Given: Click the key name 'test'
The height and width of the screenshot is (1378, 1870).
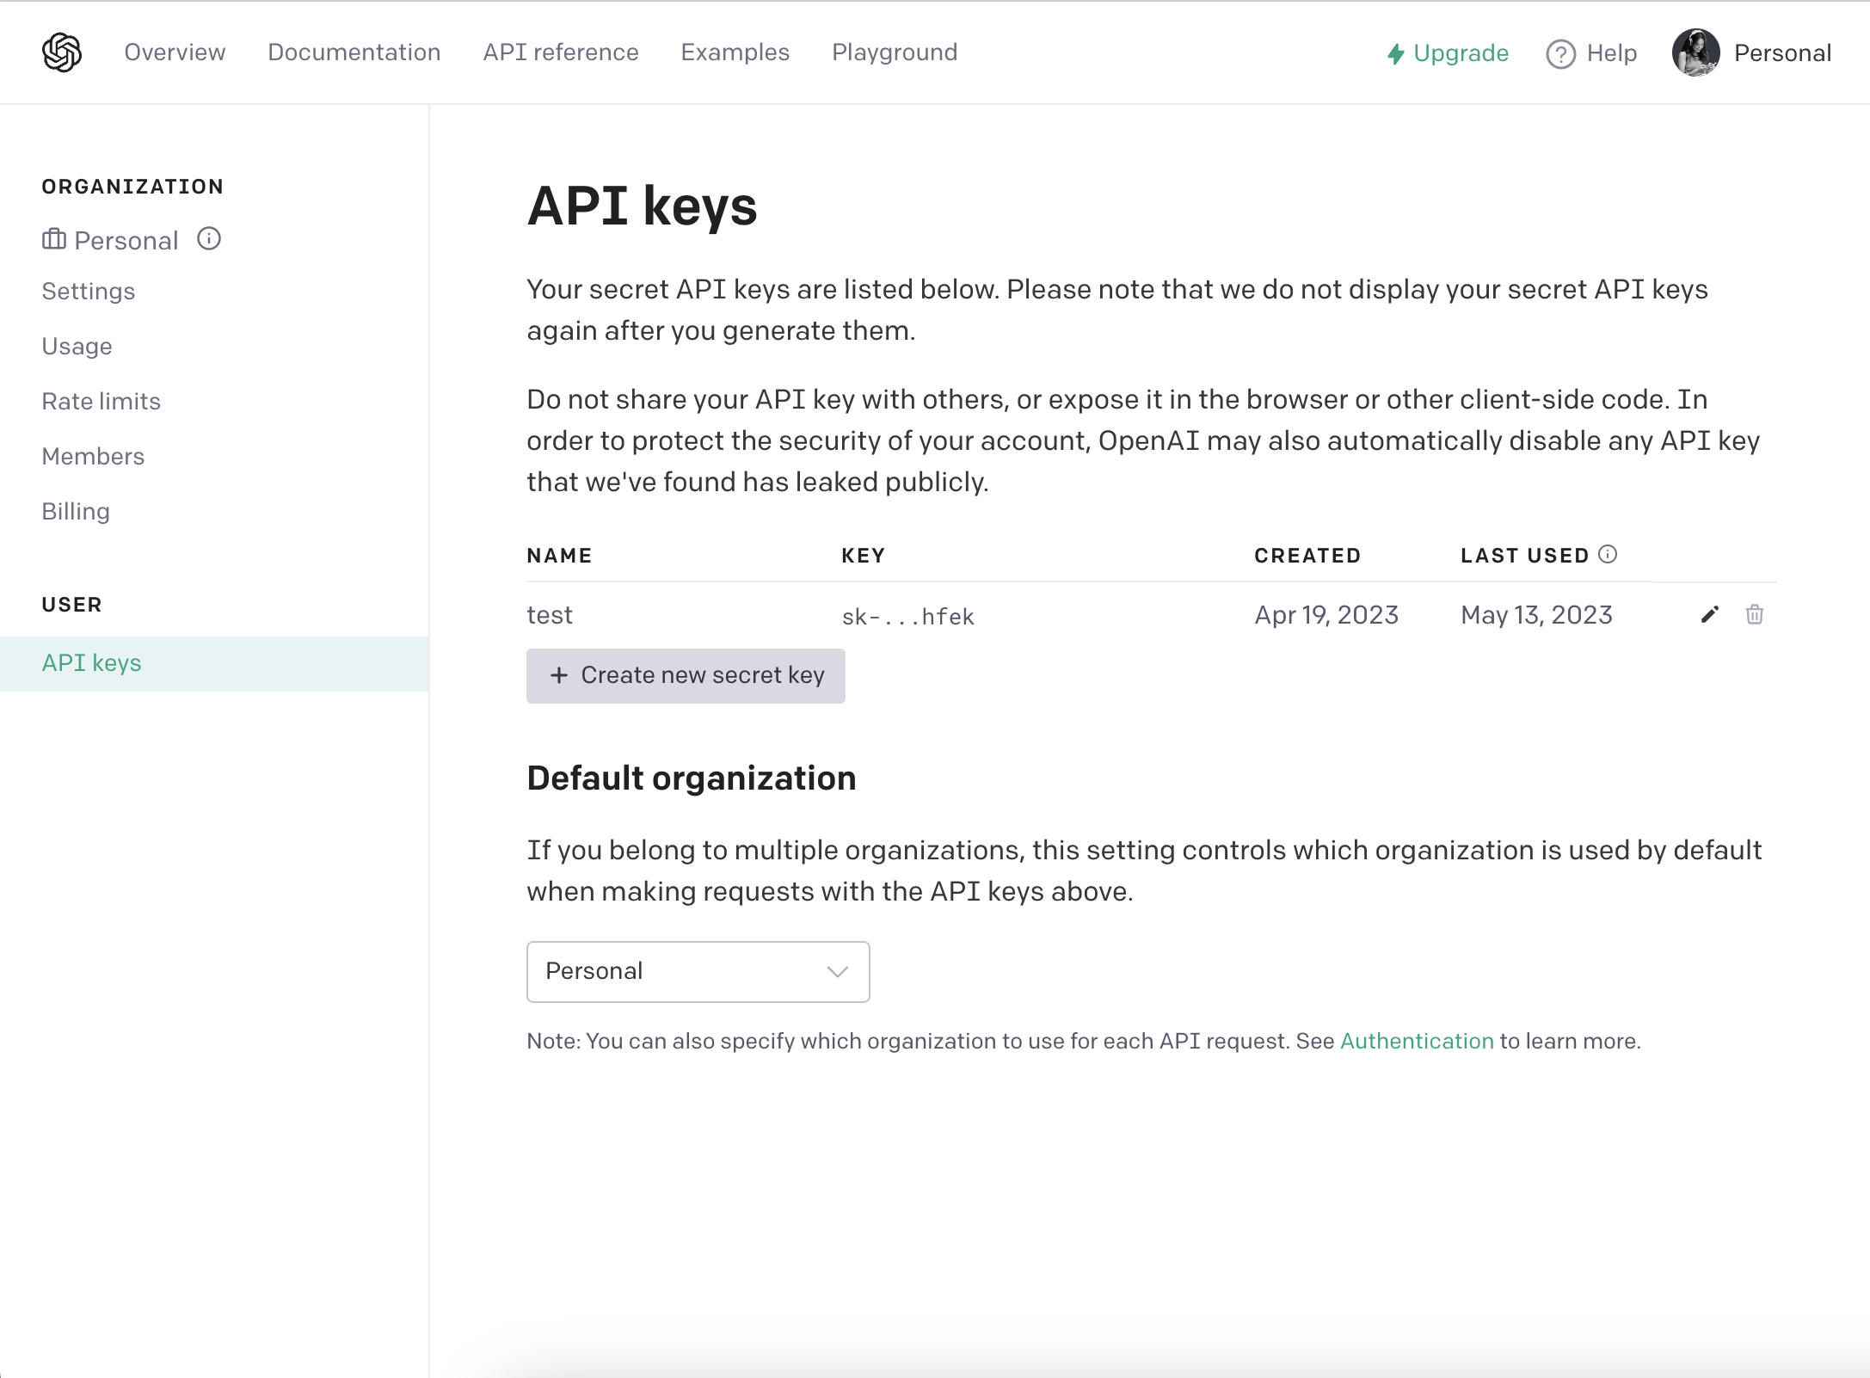Looking at the screenshot, I should 550,615.
